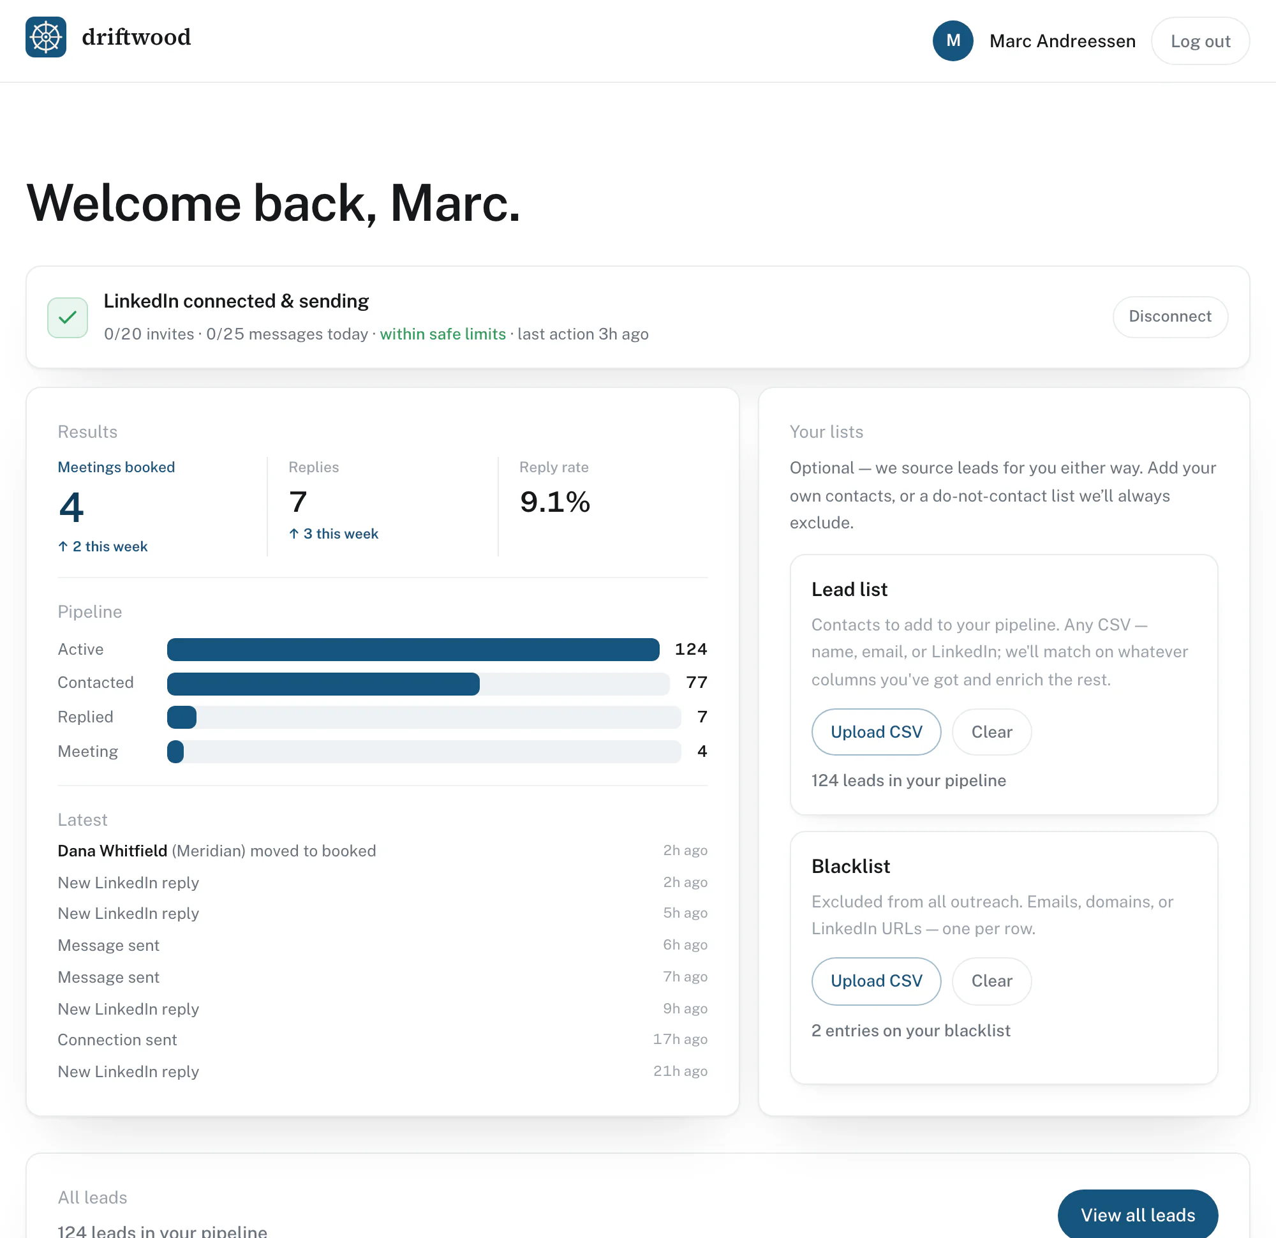Log out of the account
The image size is (1276, 1238).
pyautogui.click(x=1200, y=41)
